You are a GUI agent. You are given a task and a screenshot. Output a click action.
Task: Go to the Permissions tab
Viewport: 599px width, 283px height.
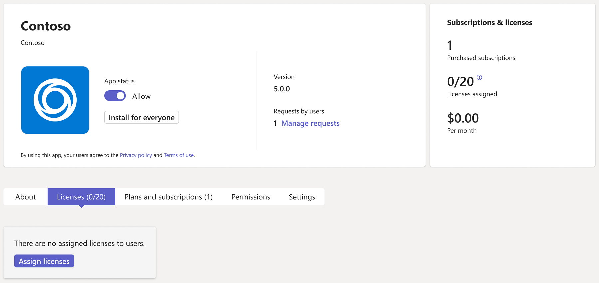tap(251, 197)
